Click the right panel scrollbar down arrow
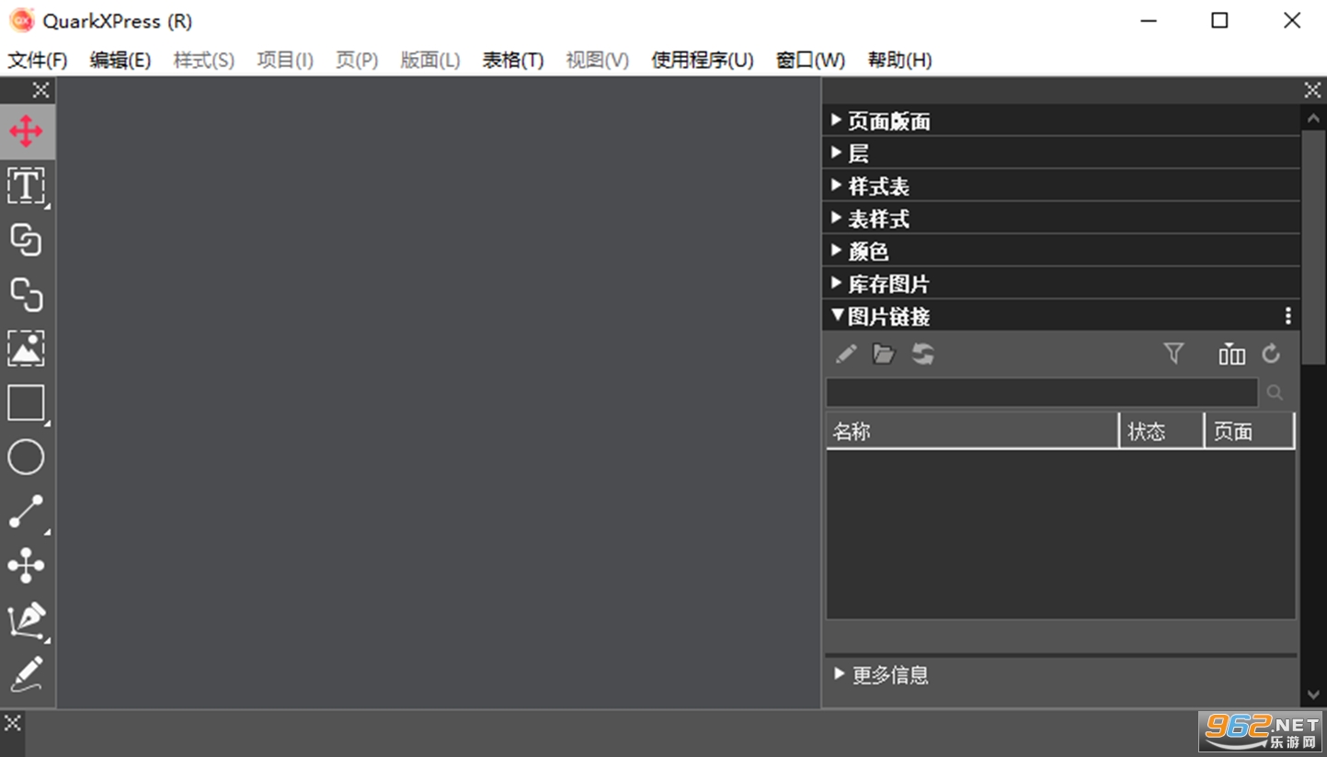Screen dimensions: 1327x757 pyautogui.click(x=1313, y=696)
